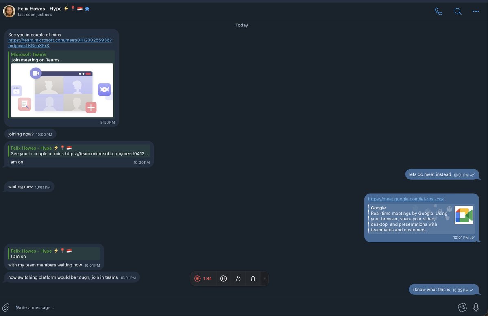Open the Teams meeting preview image

coord(62,90)
